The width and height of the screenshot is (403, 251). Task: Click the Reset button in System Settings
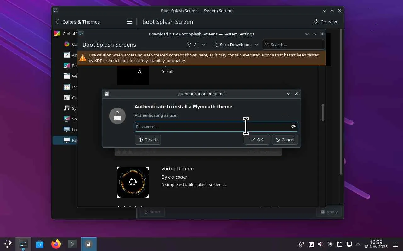[152, 212]
